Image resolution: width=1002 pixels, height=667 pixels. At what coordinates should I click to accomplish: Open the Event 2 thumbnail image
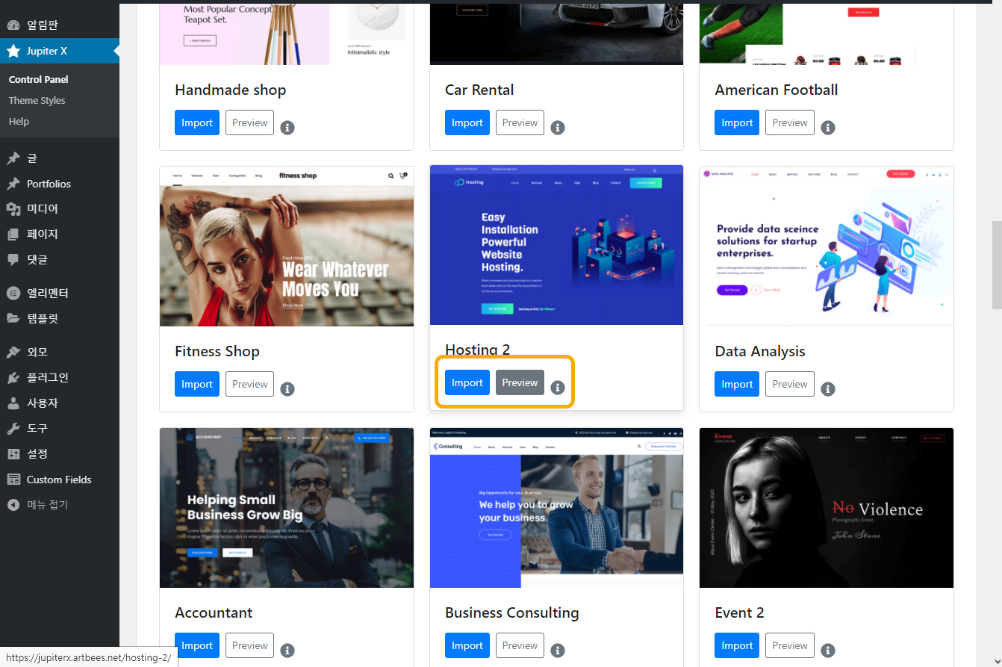click(x=827, y=508)
